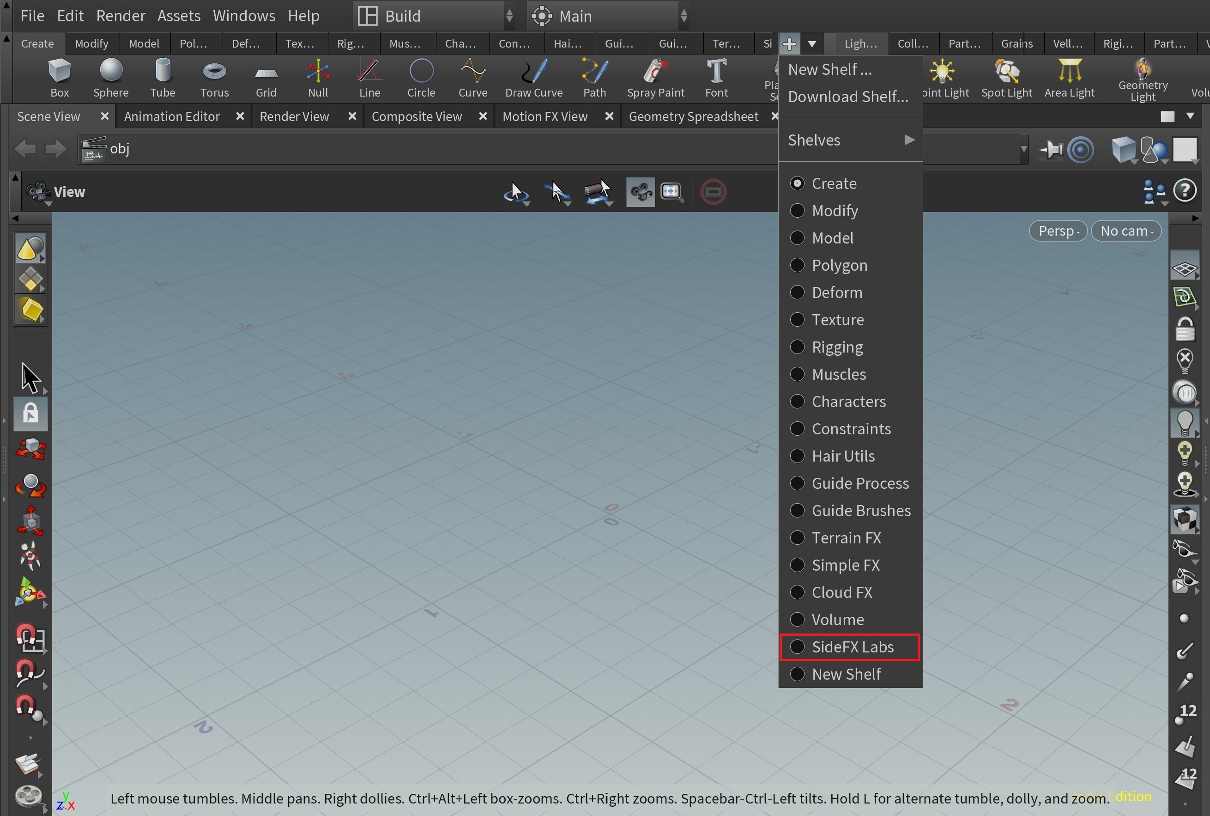The width and height of the screenshot is (1210, 816).
Task: Open the Grains shelf tab
Action: 1016,44
